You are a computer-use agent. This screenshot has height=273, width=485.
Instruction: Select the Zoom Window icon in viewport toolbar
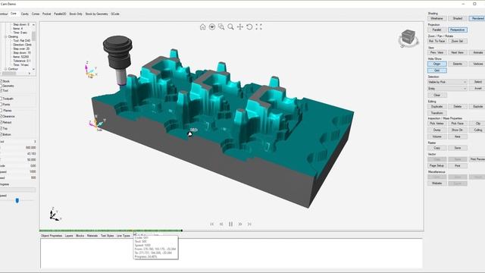point(221,27)
